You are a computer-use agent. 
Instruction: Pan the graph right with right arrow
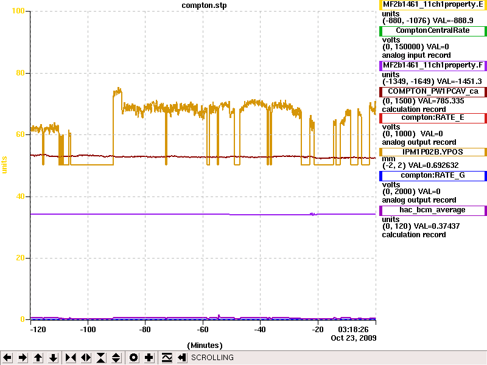[x=23, y=358]
